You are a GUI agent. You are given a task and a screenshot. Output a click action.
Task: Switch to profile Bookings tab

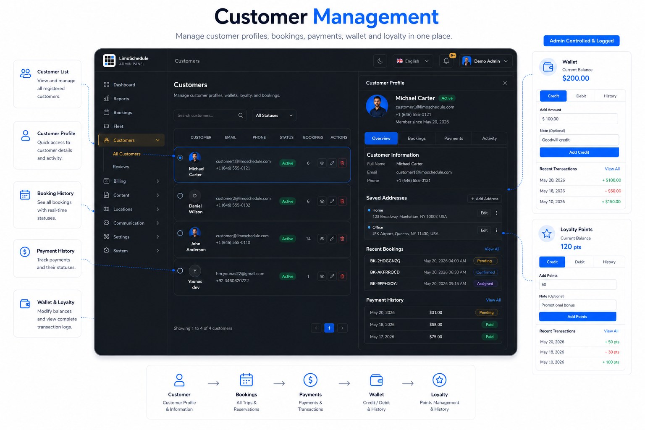coord(417,138)
